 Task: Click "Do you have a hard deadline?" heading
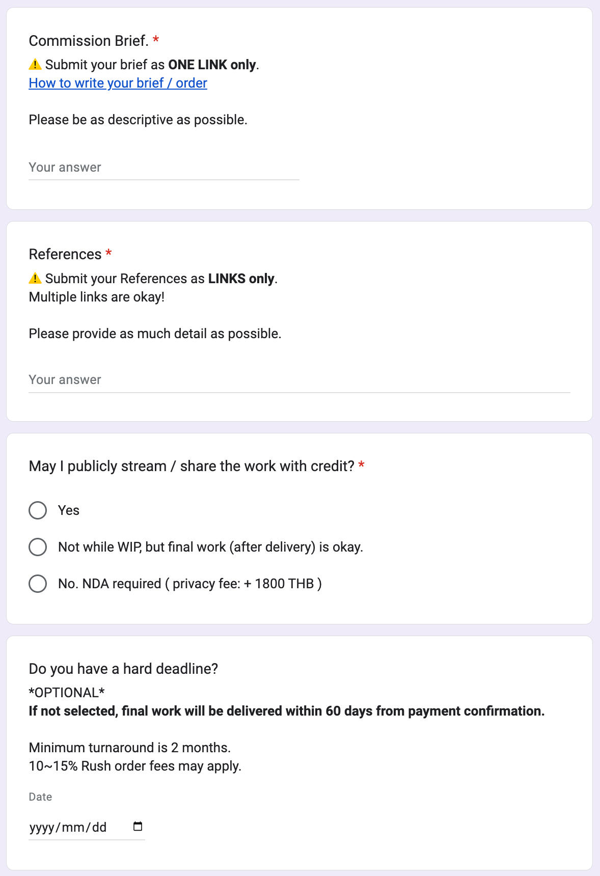click(123, 669)
